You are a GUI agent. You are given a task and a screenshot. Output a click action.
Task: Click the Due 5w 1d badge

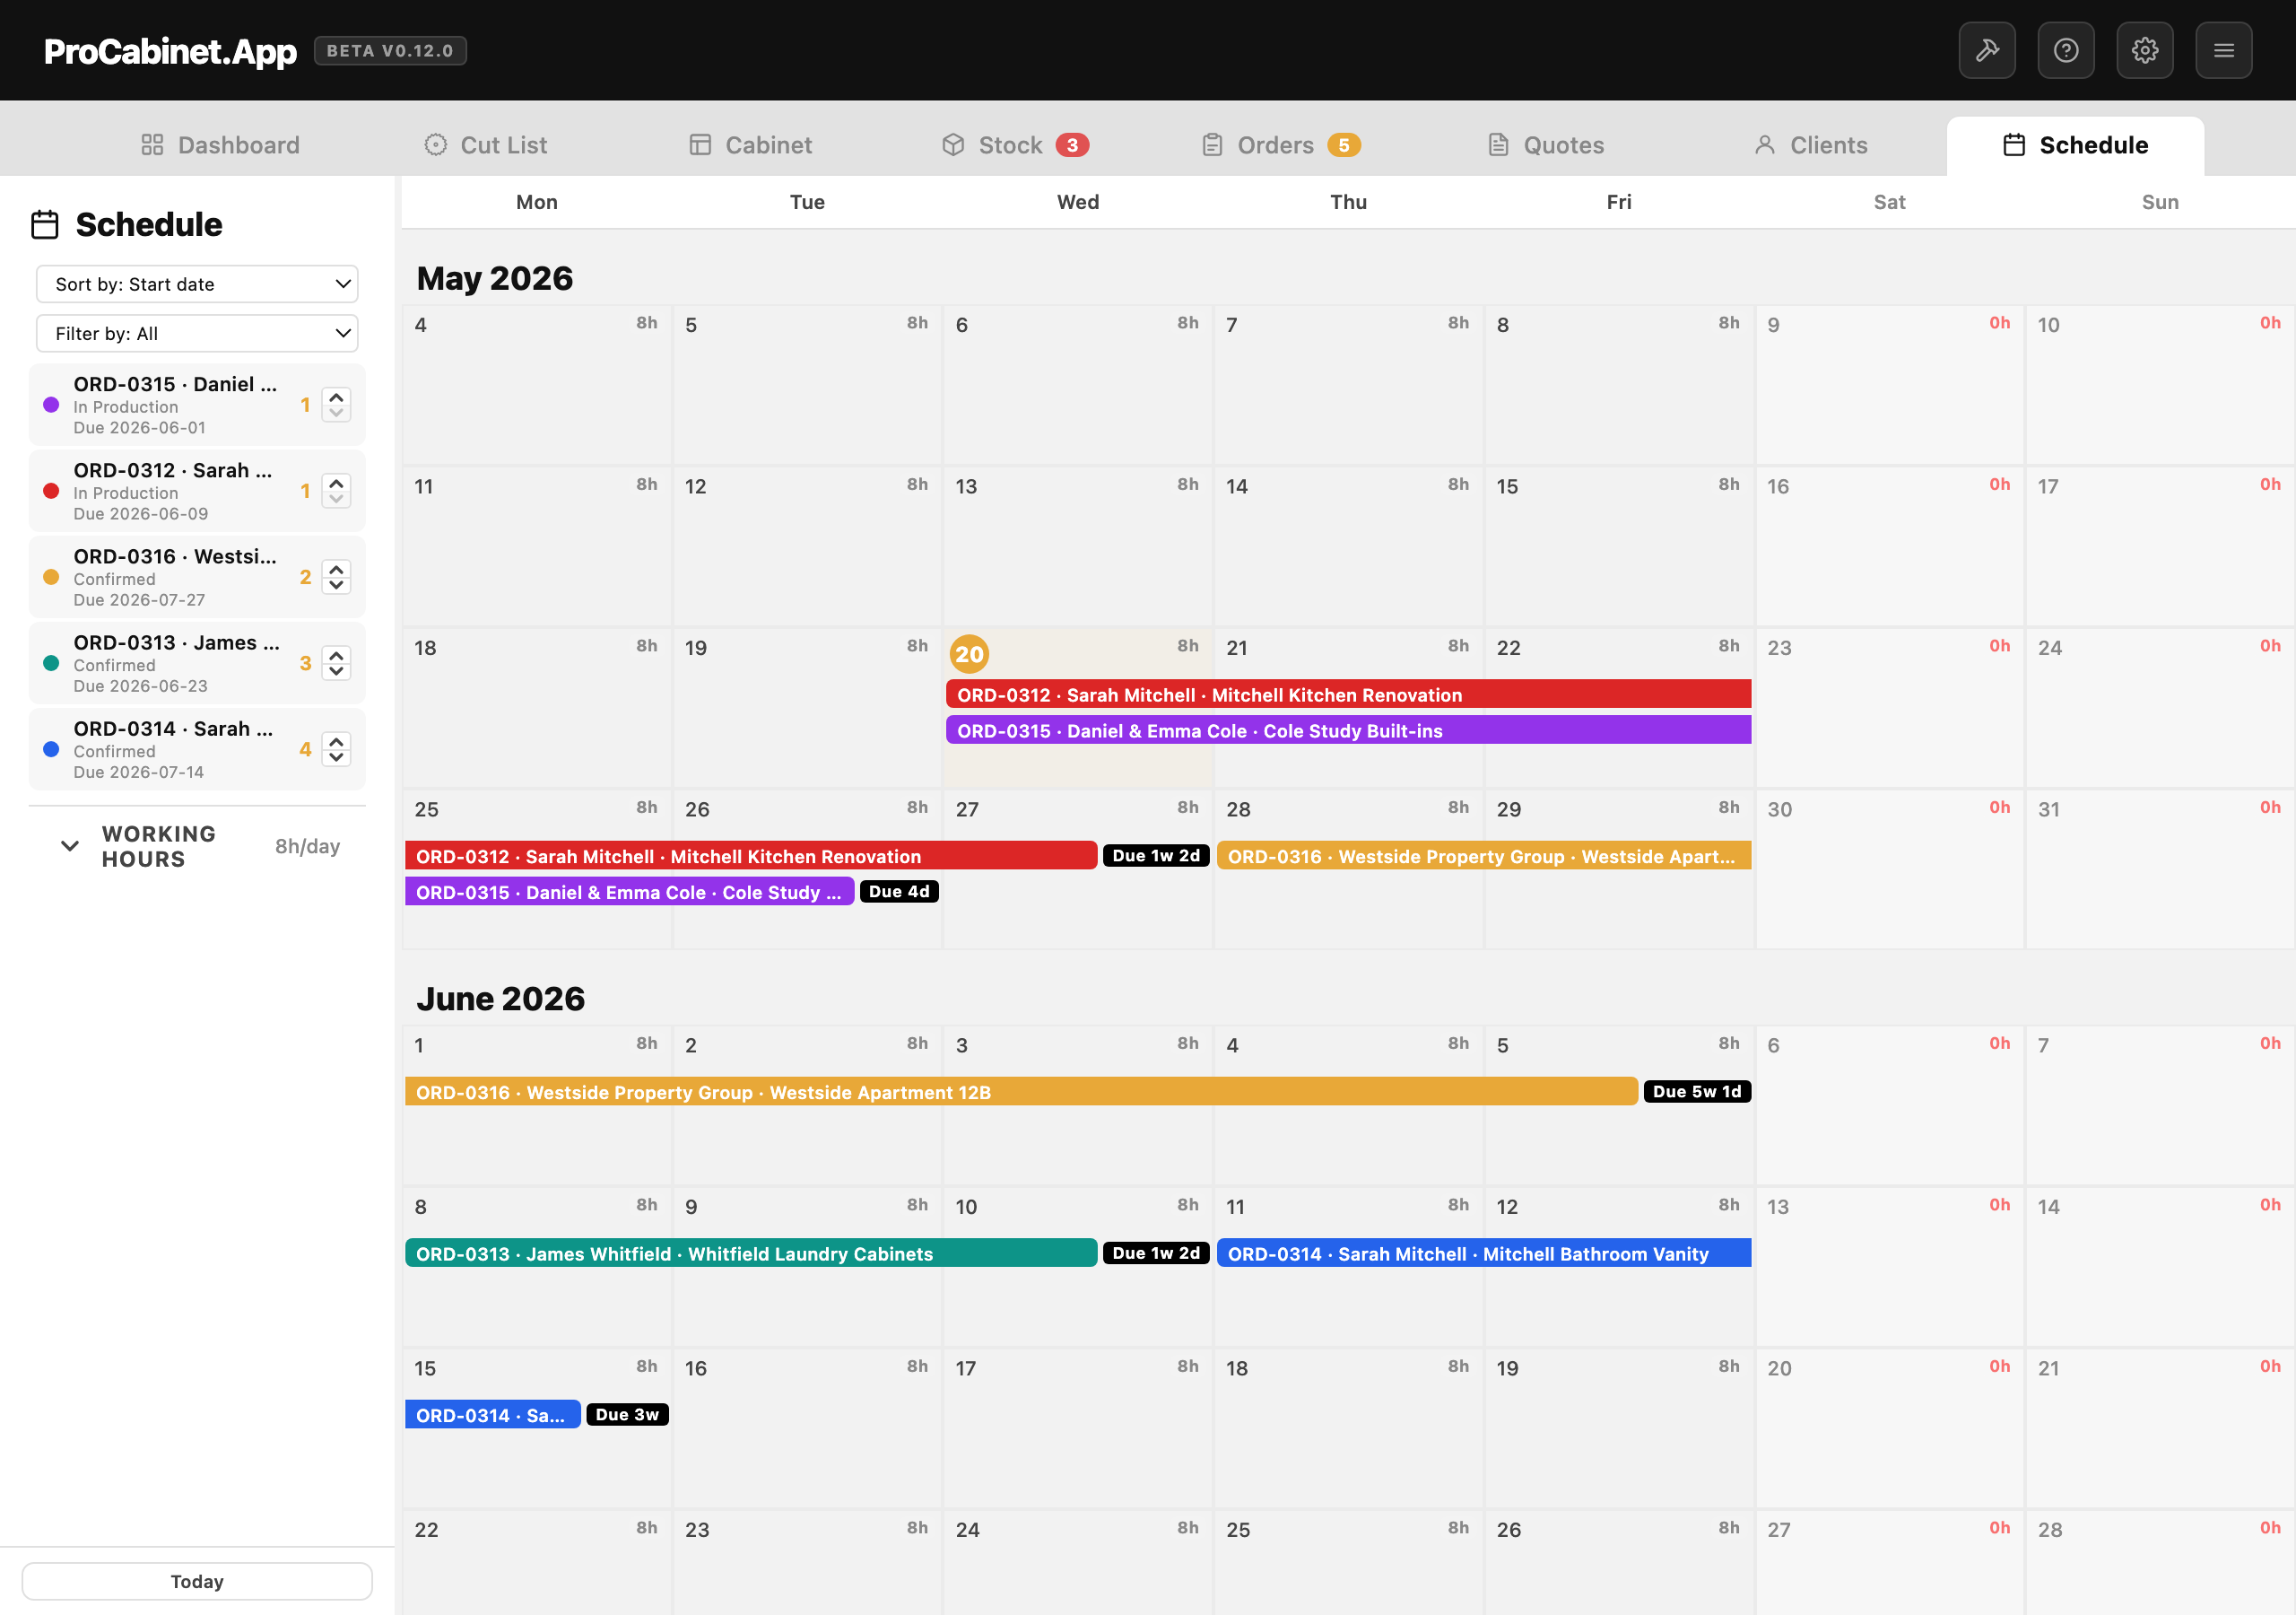[1697, 1092]
